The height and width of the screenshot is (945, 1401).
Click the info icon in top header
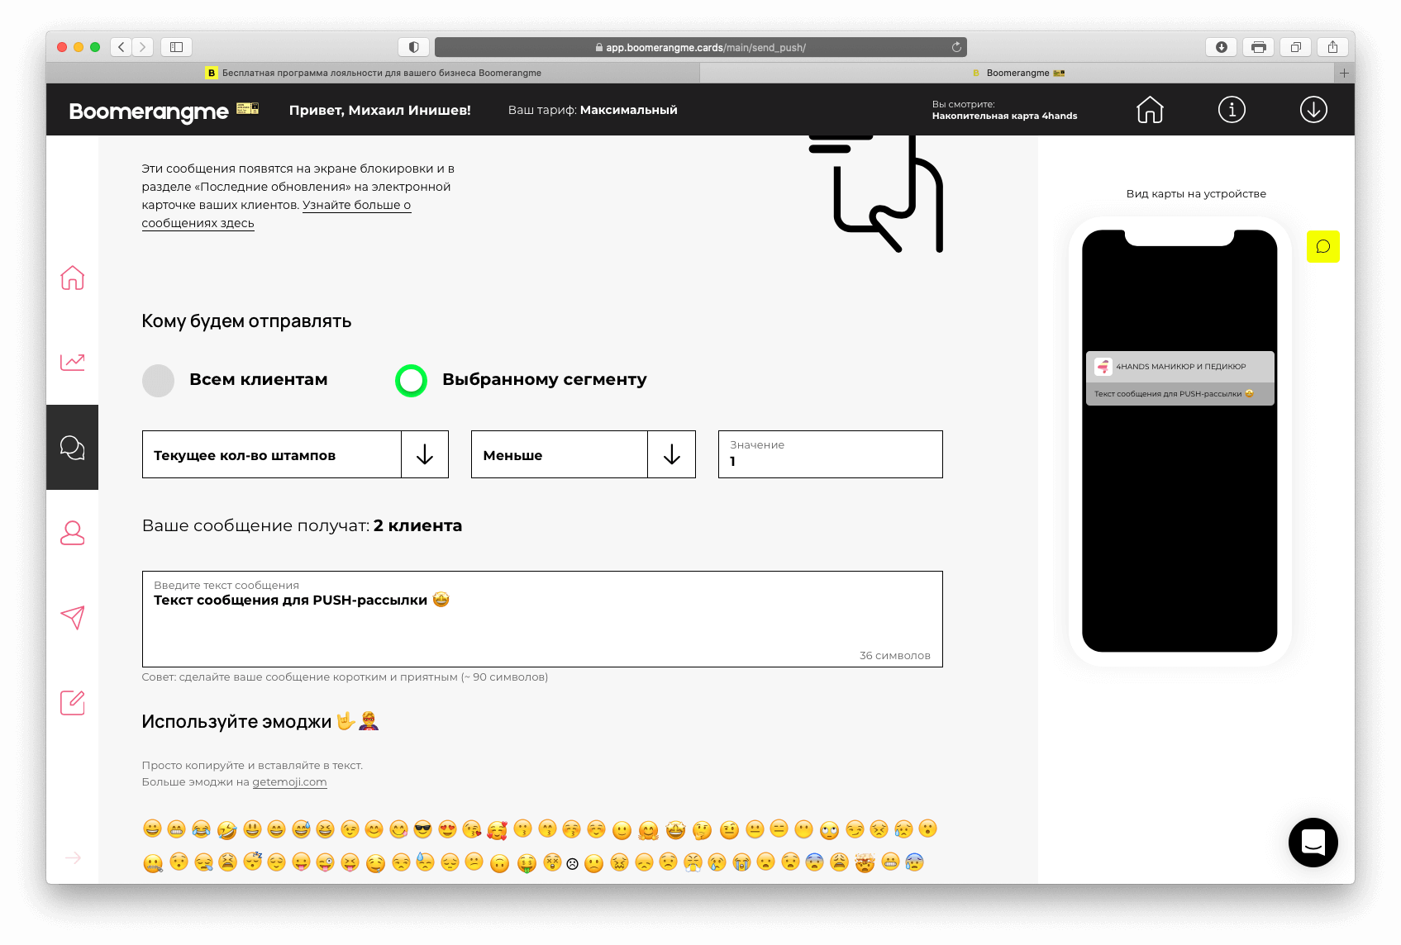1232,109
